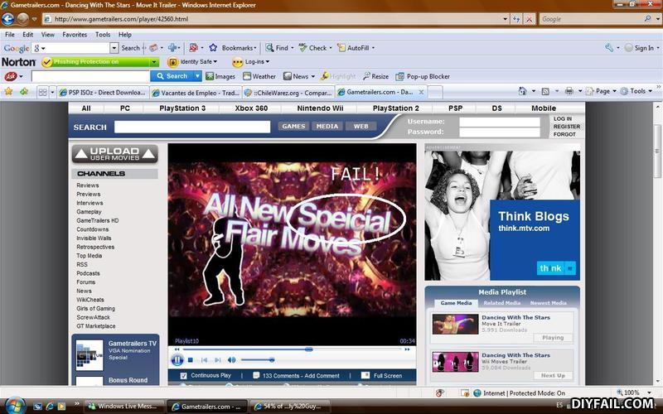Viewport: 663px width, 414px height.
Task: Toggle Norton Phishing Protection on bar
Action: (100, 62)
